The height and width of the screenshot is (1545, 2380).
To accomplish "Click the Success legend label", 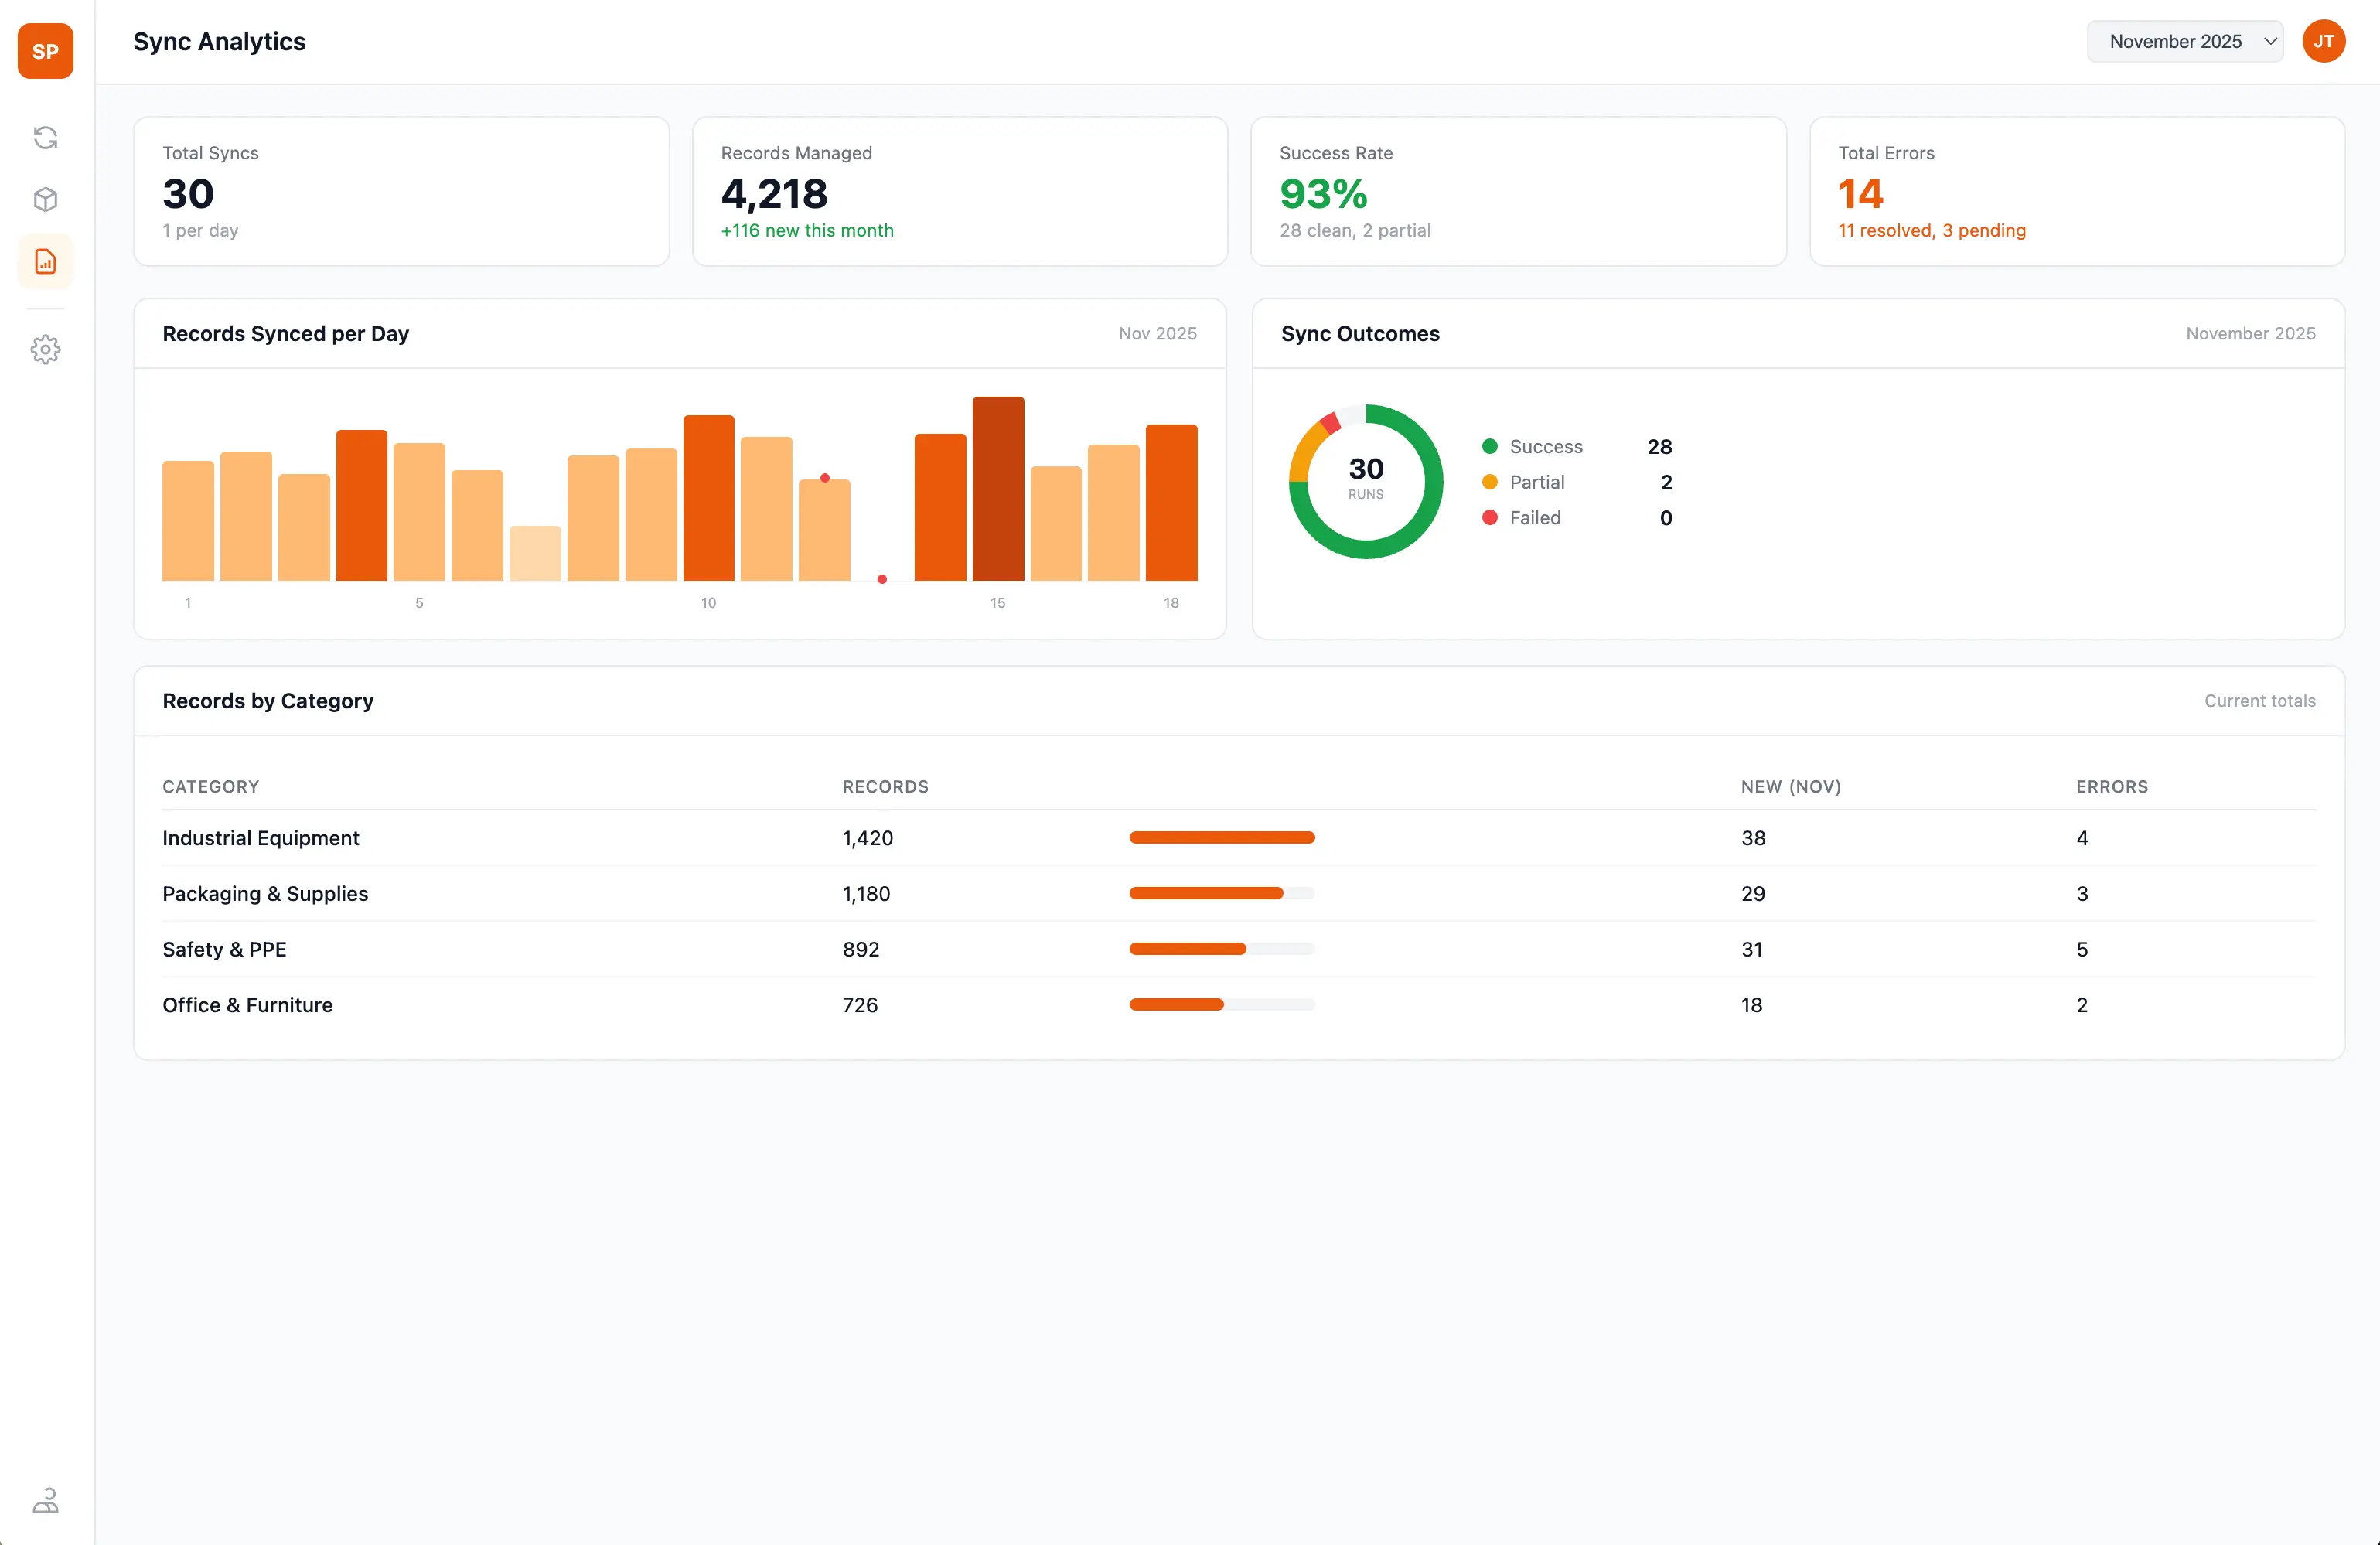I will click(x=1546, y=446).
